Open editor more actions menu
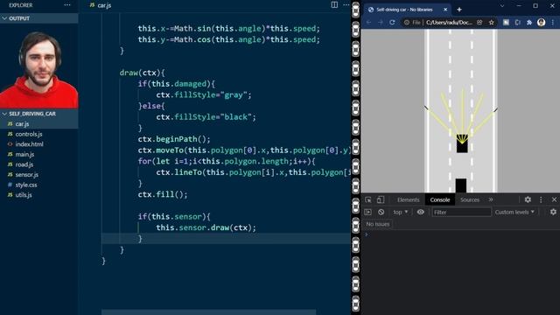This screenshot has height=315, width=560. coord(346,4)
